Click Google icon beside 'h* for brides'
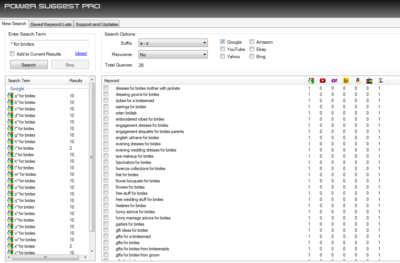The height and width of the screenshot is (263, 400). click(x=10, y=142)
